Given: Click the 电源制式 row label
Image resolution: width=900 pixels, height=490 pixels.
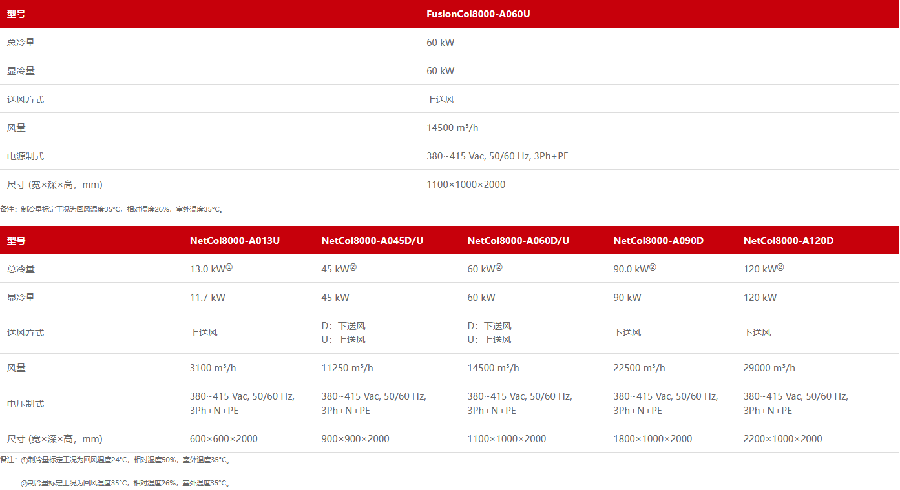Looking at the screenshot, I should click(25, 156).
